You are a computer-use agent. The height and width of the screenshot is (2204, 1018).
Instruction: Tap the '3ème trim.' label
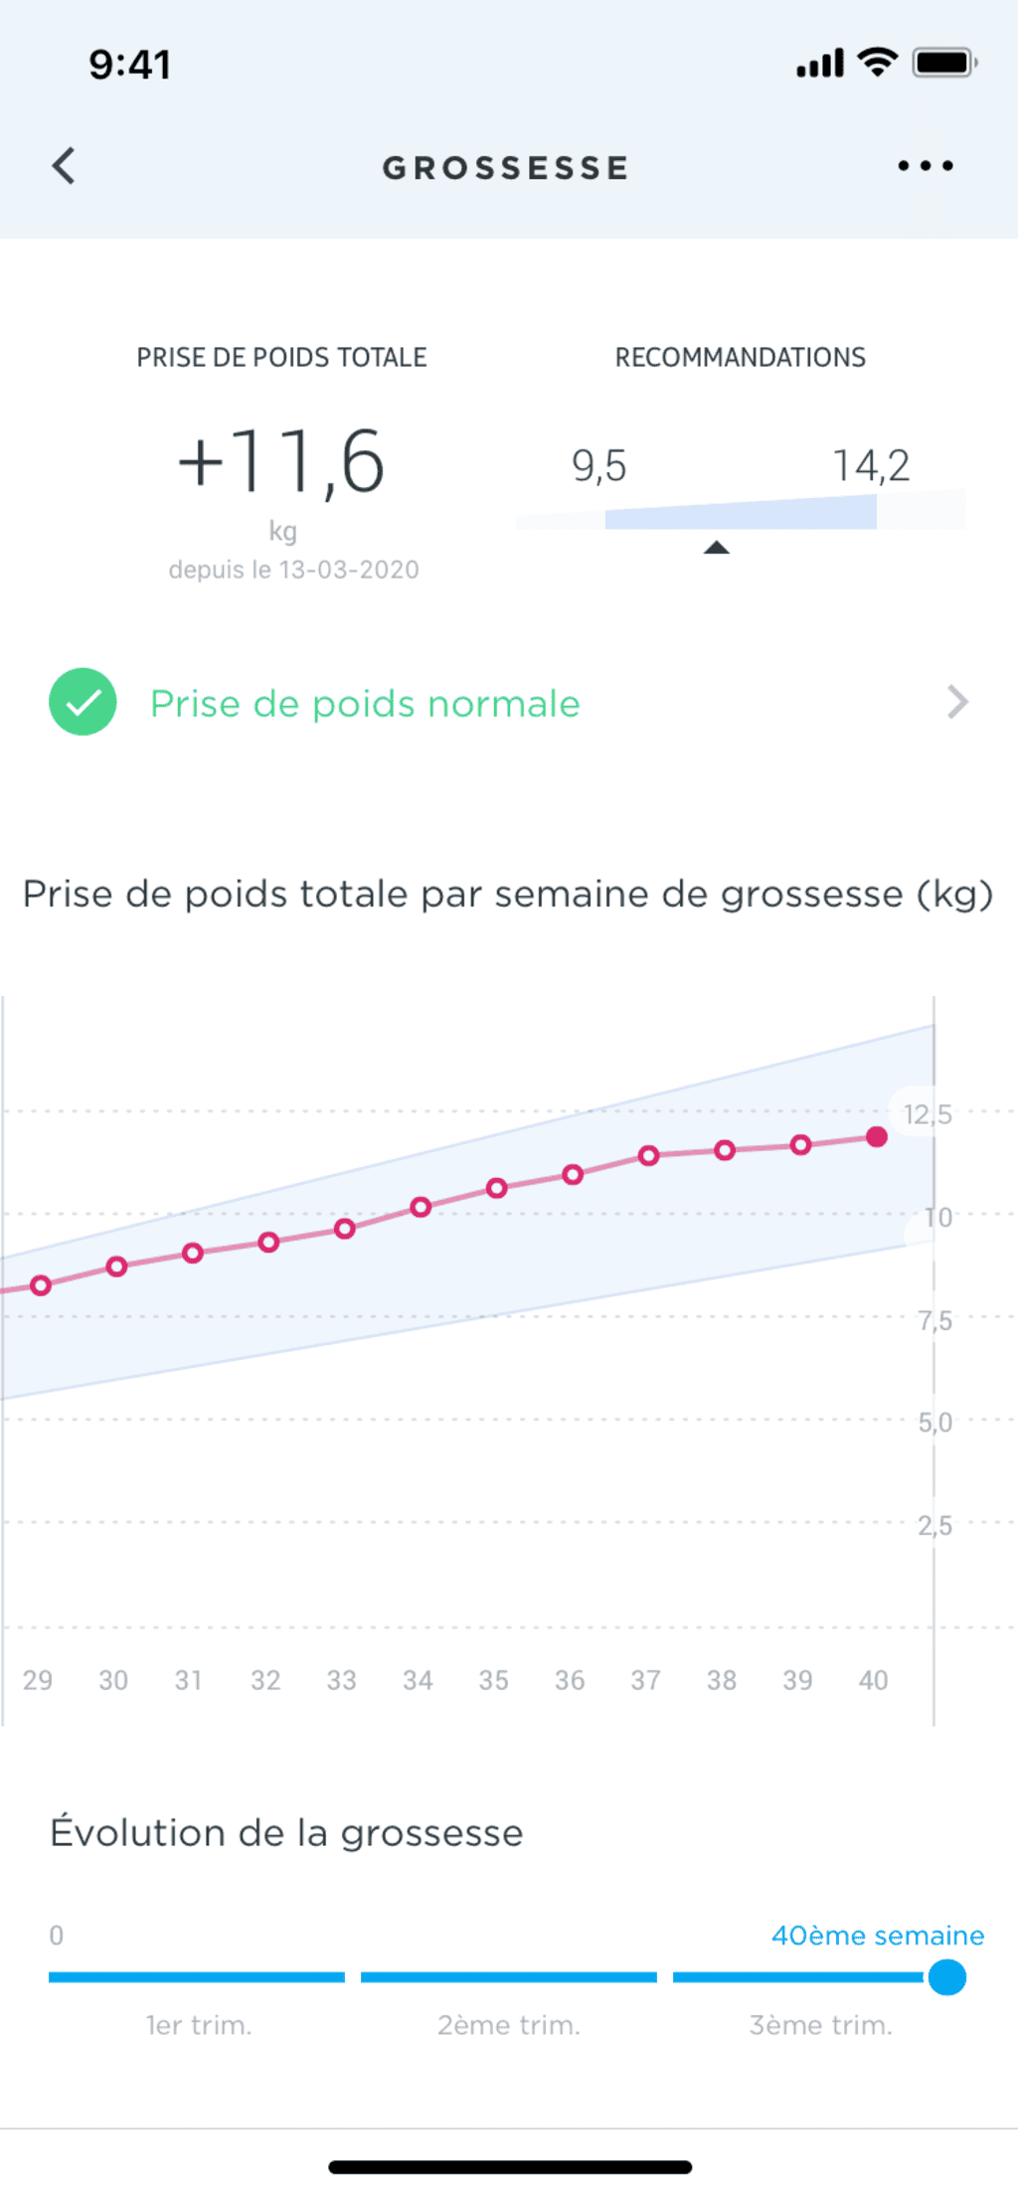click(x=820, y=2025)
